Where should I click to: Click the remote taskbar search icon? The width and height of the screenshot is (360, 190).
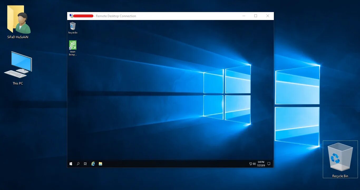tap(78, 164)
